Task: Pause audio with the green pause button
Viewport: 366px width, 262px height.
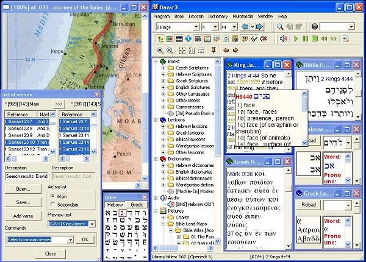Action: pos(306,38)
